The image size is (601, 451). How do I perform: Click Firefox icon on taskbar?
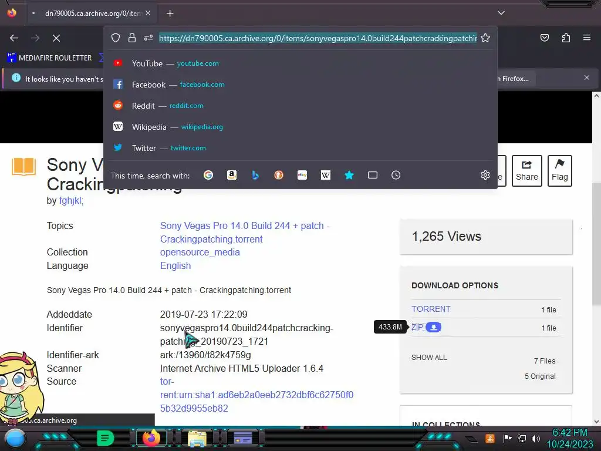pos(151,438)
